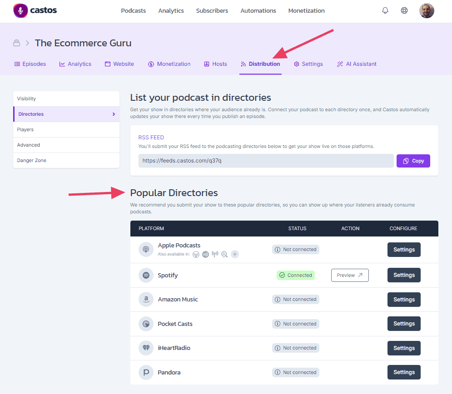Expand the Directories sidebar chevron
Viewport: 452px width, 394px height.
(114, 114)
